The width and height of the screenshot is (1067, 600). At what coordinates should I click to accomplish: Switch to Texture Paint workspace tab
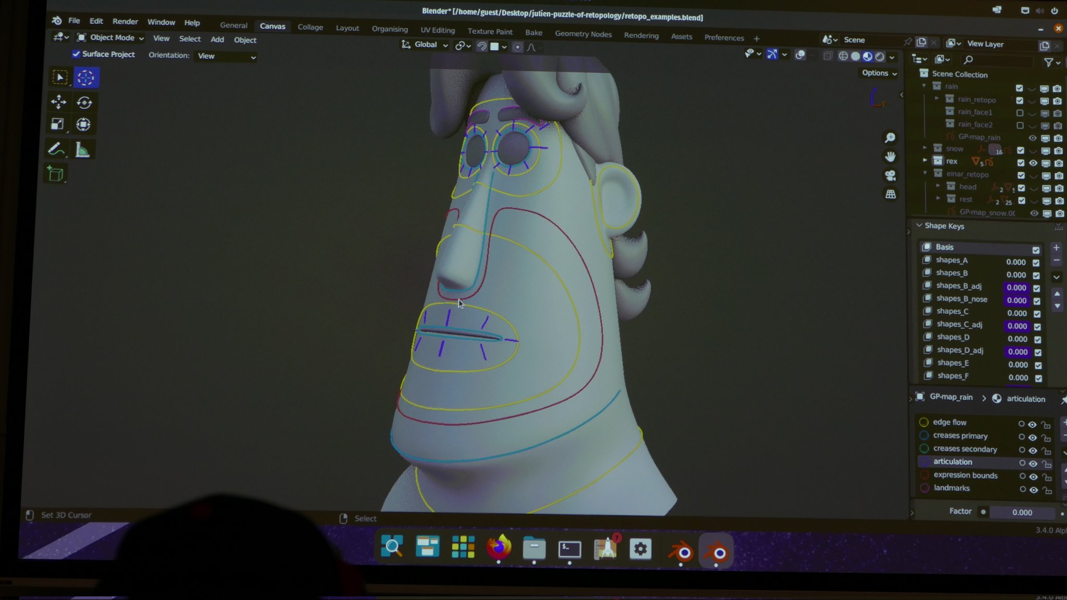tap(490, 31)
